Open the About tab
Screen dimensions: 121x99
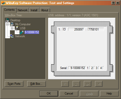(45, 10)
